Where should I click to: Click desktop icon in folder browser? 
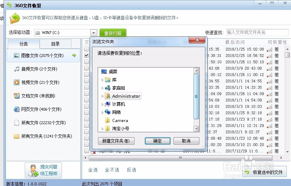pyautogui.click(x=104, y=71)
